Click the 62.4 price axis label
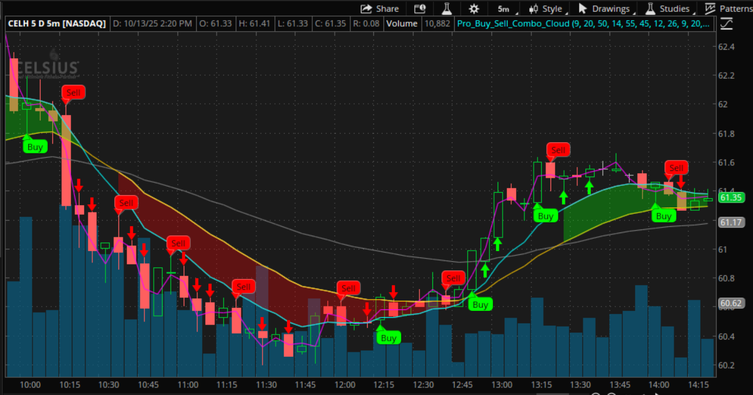 click(x=726, y=47)
